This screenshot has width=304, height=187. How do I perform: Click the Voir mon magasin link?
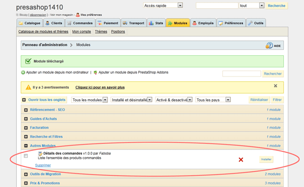[x=61, y=15]
